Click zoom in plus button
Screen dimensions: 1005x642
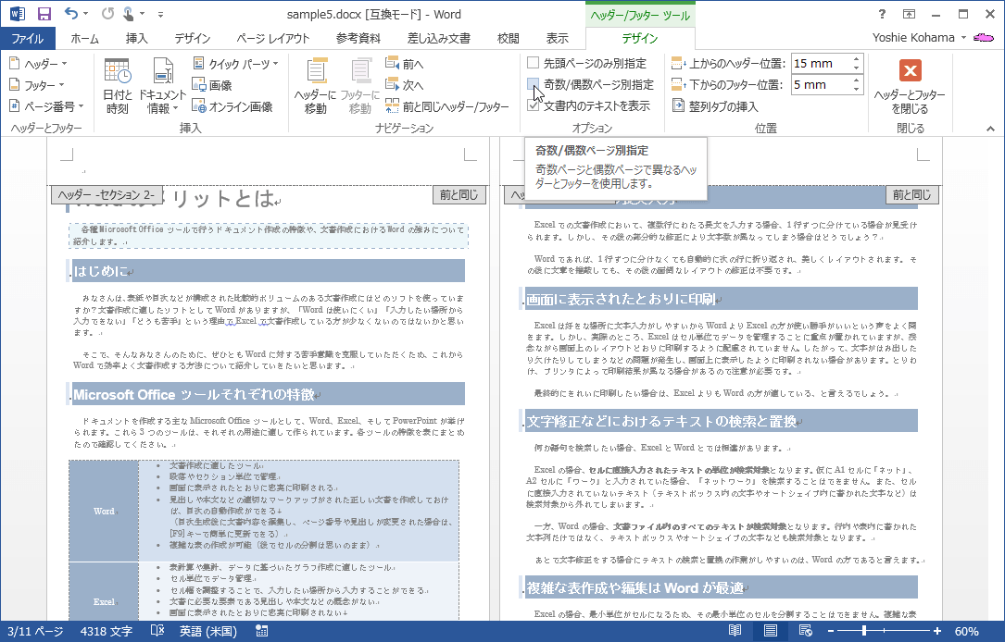tap(937, 631)
